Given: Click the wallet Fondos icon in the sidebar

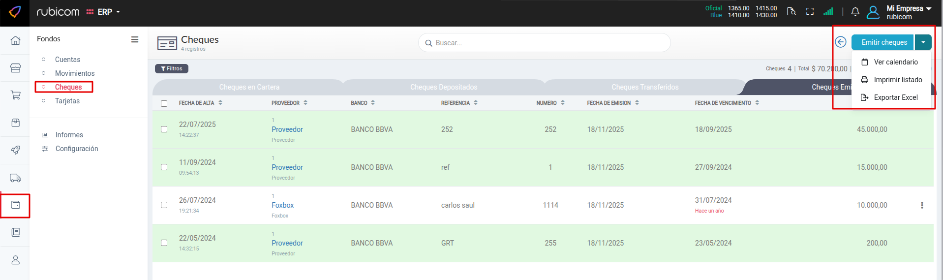Looking at the screenshot, I should point(15,205).
